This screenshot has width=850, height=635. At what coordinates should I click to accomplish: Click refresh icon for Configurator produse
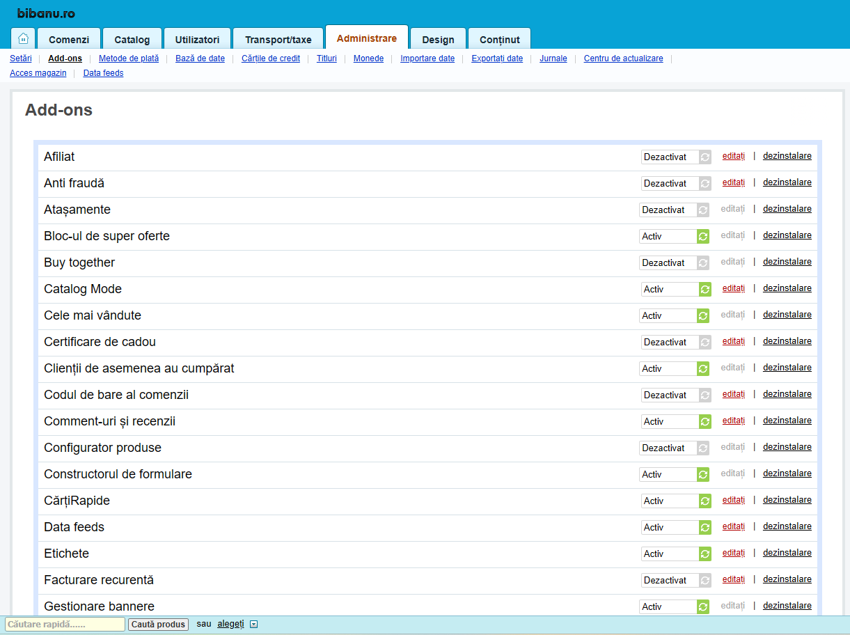(x=703, y=448)
